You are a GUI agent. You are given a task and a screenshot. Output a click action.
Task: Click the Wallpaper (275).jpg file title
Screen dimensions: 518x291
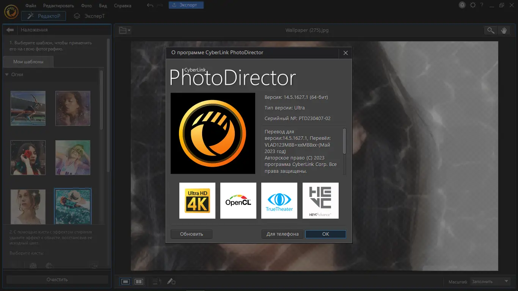coord(307,30)
